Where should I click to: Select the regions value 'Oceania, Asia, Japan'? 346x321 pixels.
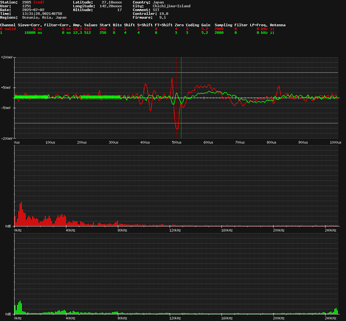click(x=44, y=17)
